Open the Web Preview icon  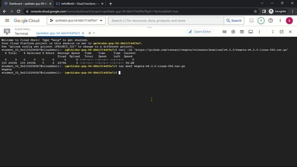coord(242,32)
